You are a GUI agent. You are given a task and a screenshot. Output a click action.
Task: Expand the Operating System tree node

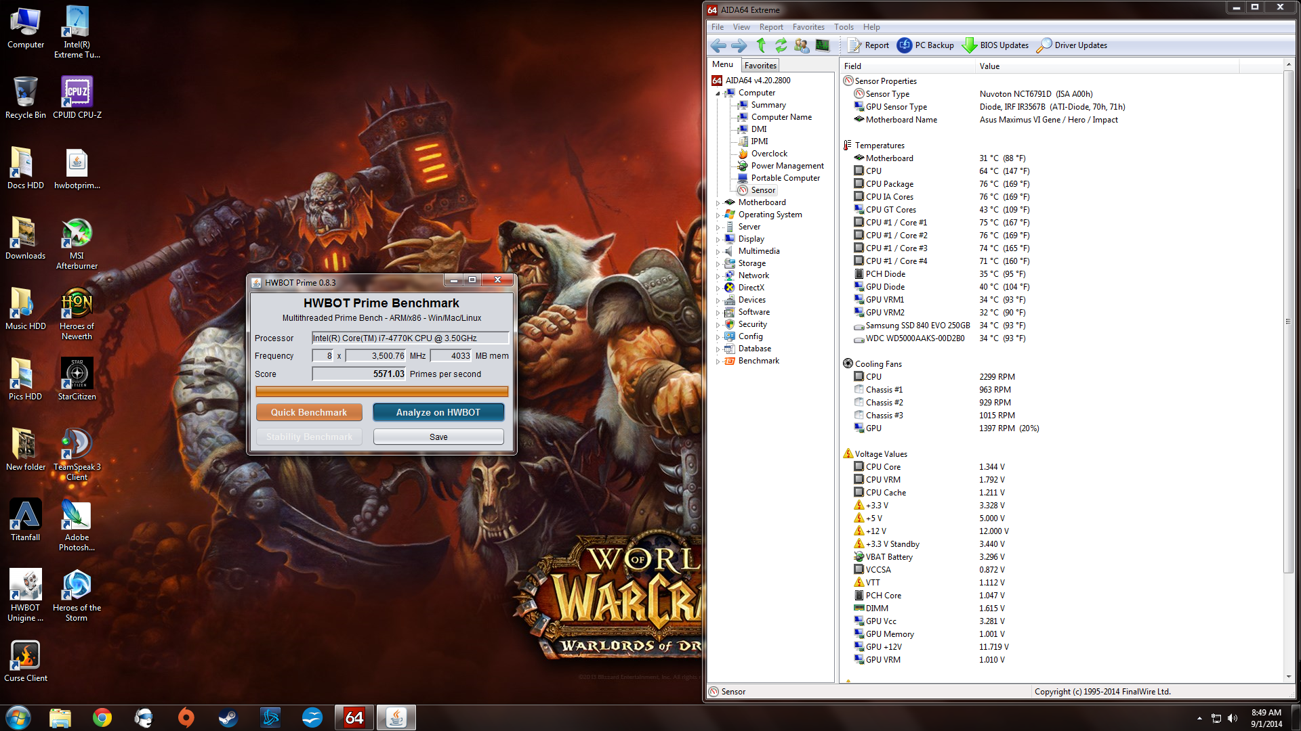718,215
